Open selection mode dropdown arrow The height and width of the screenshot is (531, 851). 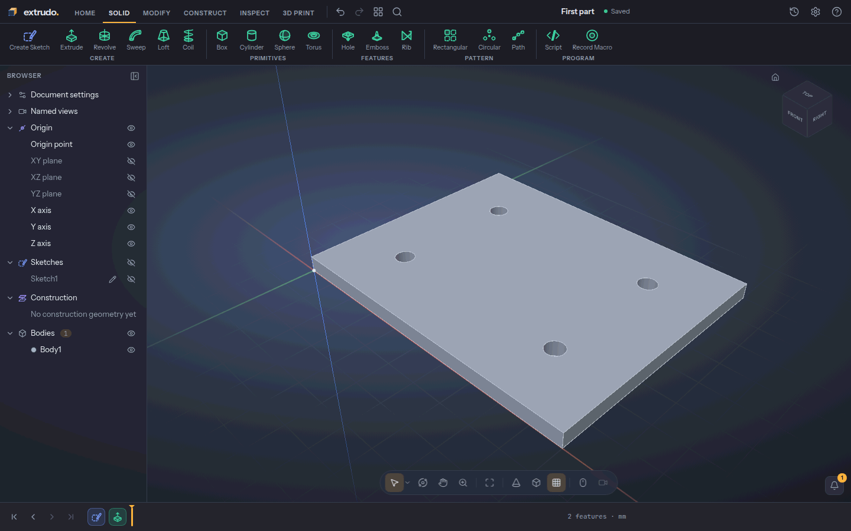click(408, 483)
